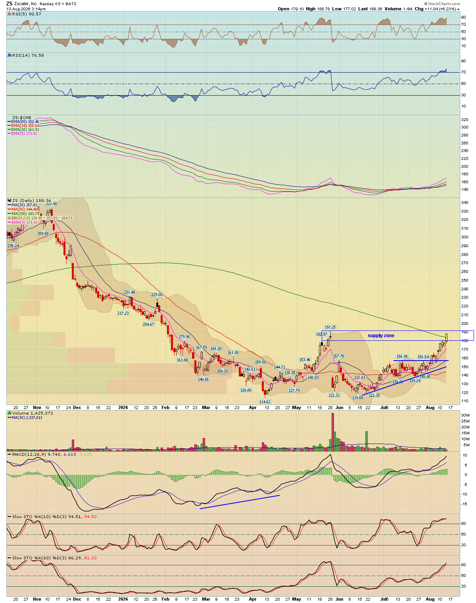
Task: Click the ZS ticker symbol in header
Action: click(x=9, y=4)
